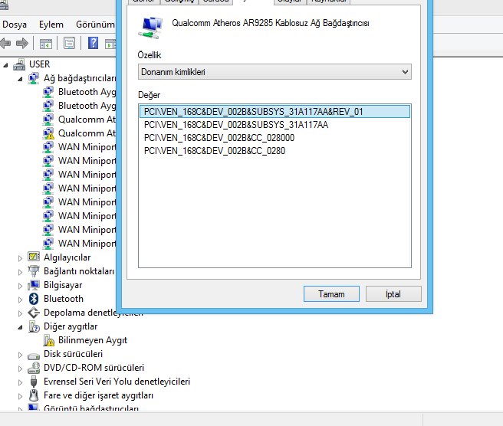
Task: Click the Back arrow toolbar icon
Action: [x=5, y=43]
